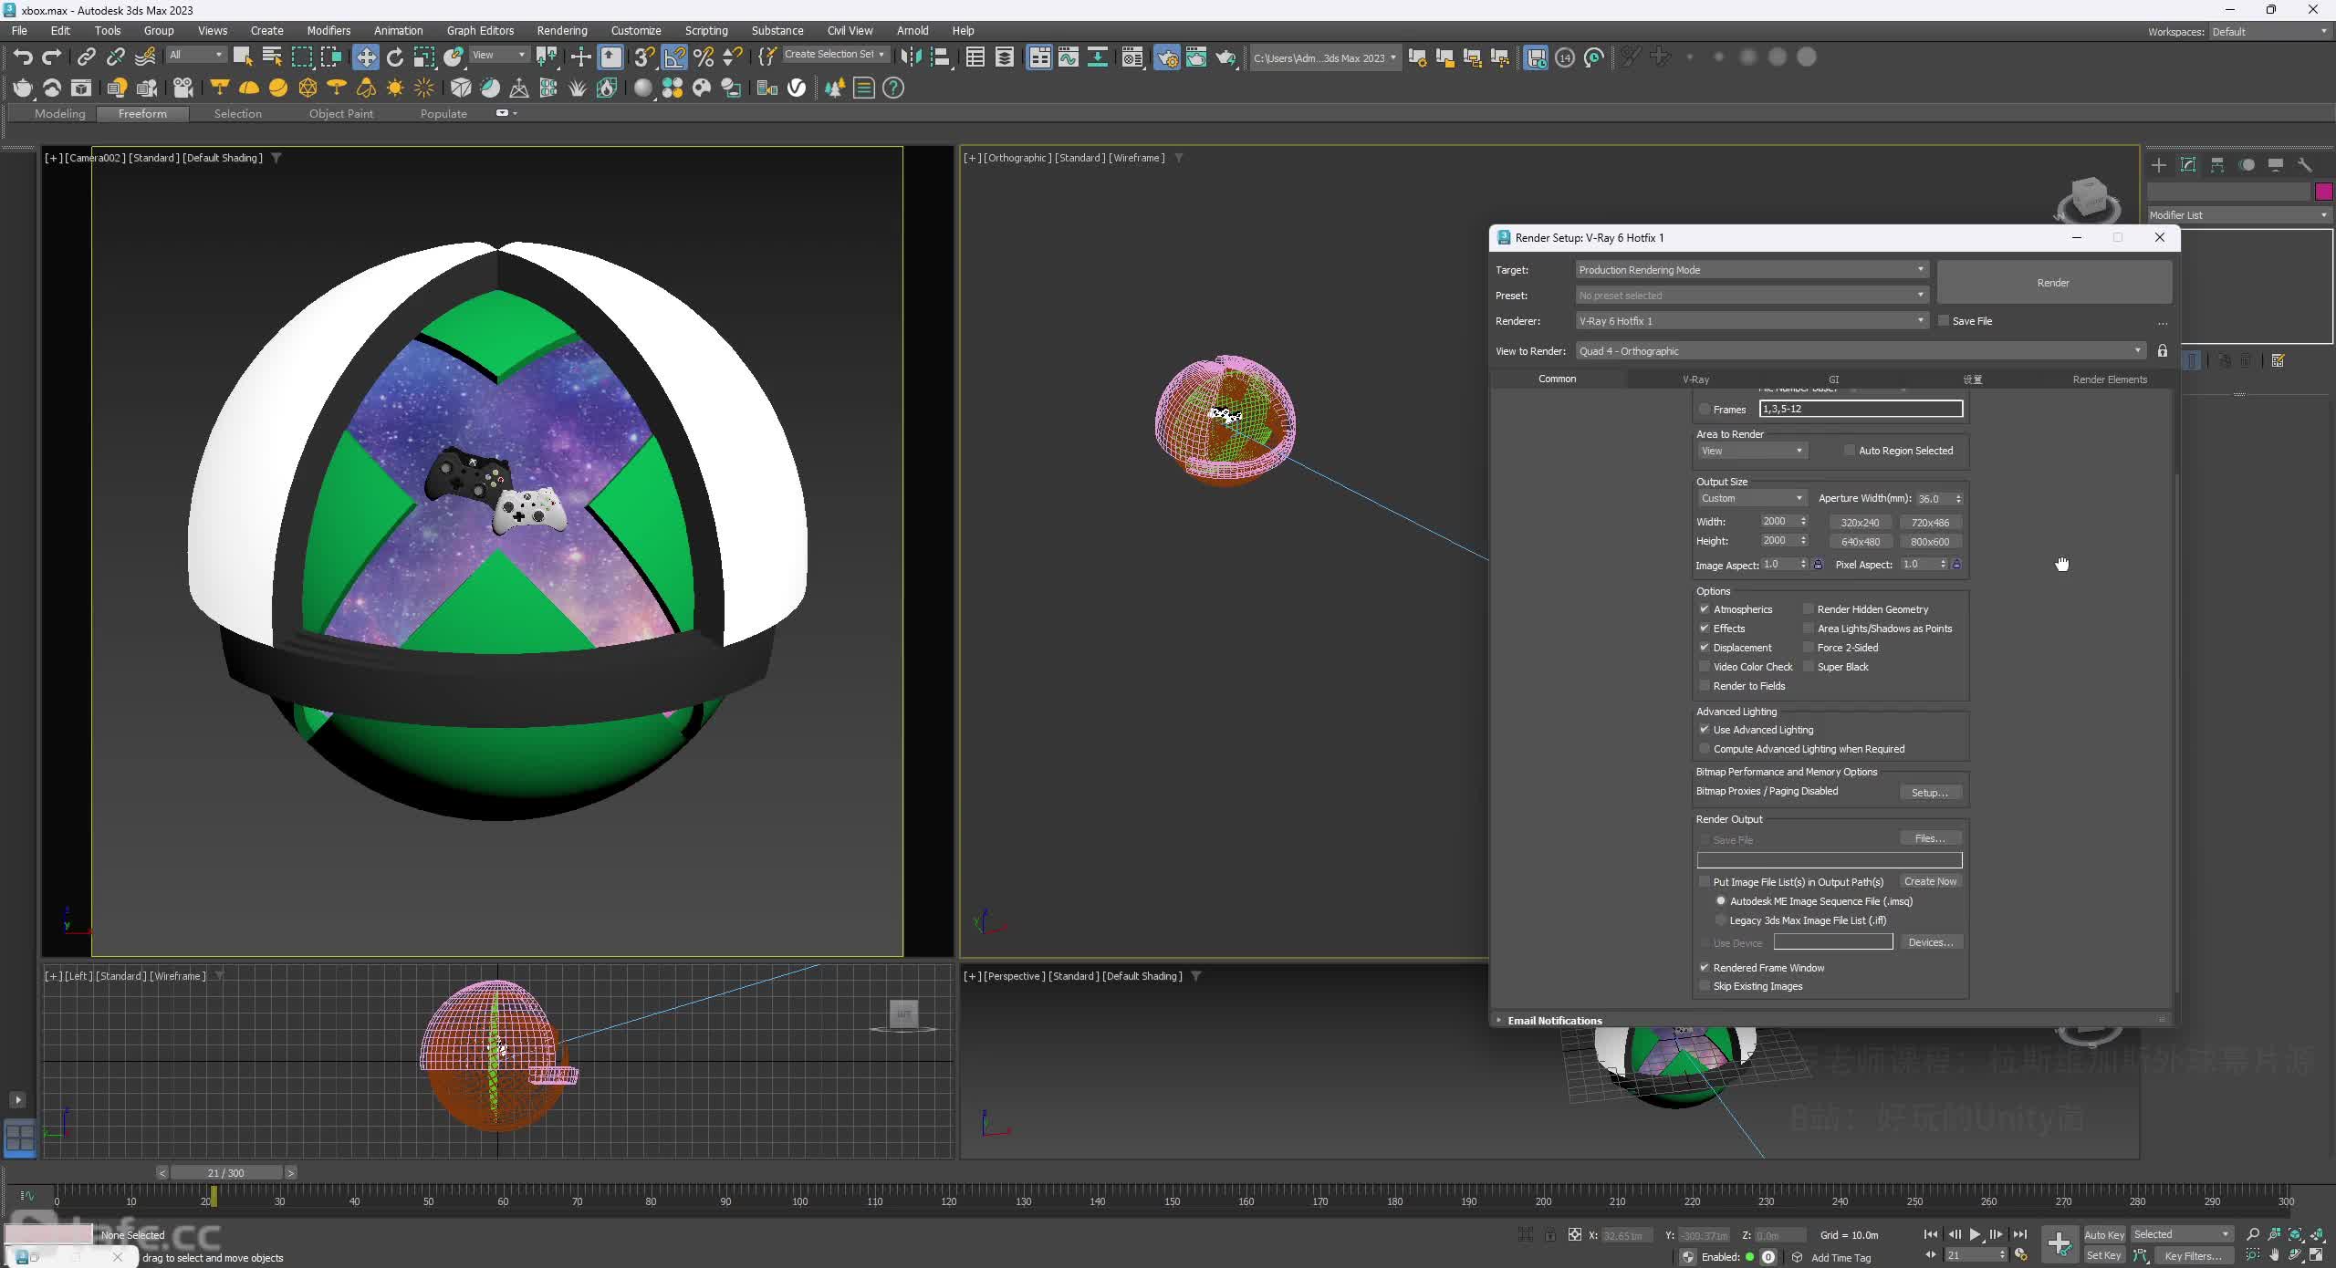Select the Select and Move tool

tap(366, 57)
